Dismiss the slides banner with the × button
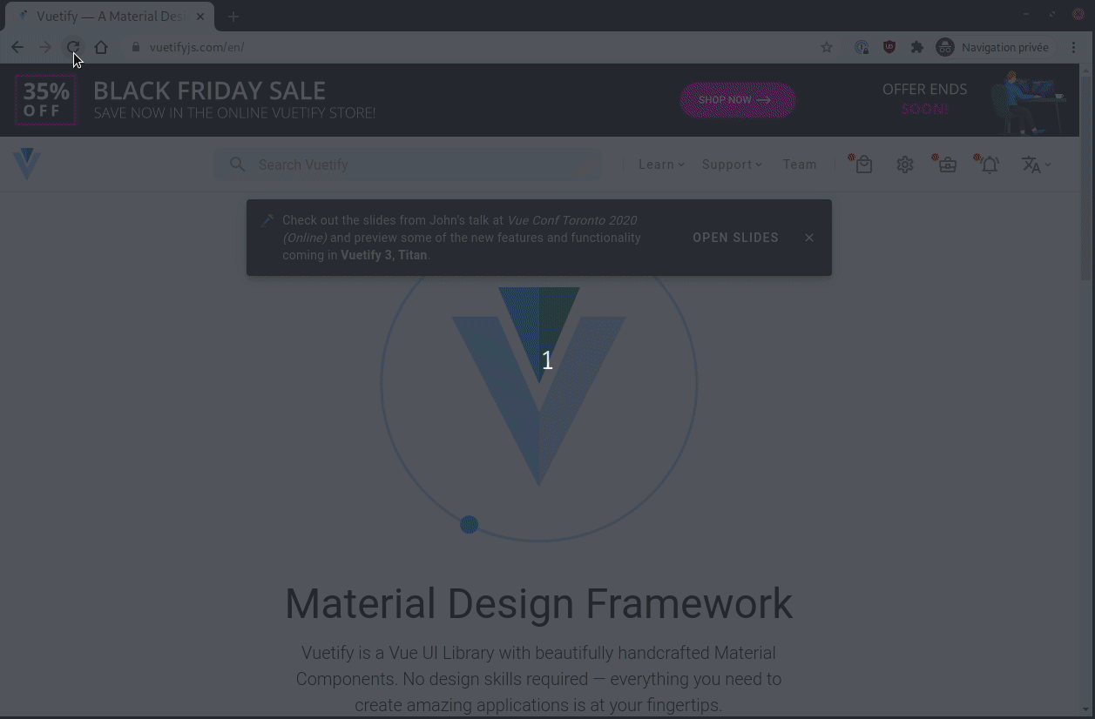Viewport: 1095px width, 719px height. click(x=808, y=237)
